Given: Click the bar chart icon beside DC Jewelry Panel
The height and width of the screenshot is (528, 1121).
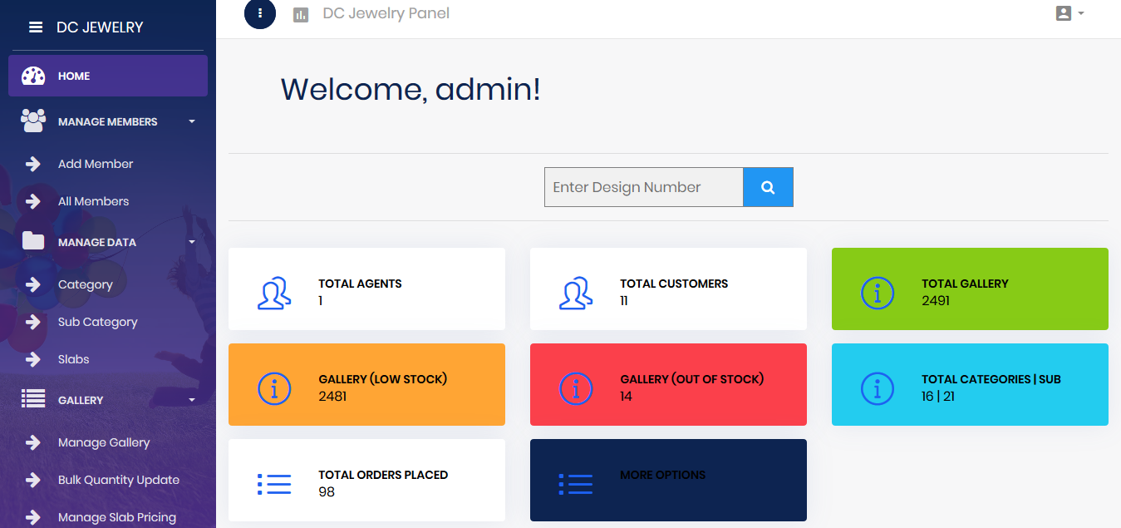Looking at the screenshot, I should pos(301,14).
